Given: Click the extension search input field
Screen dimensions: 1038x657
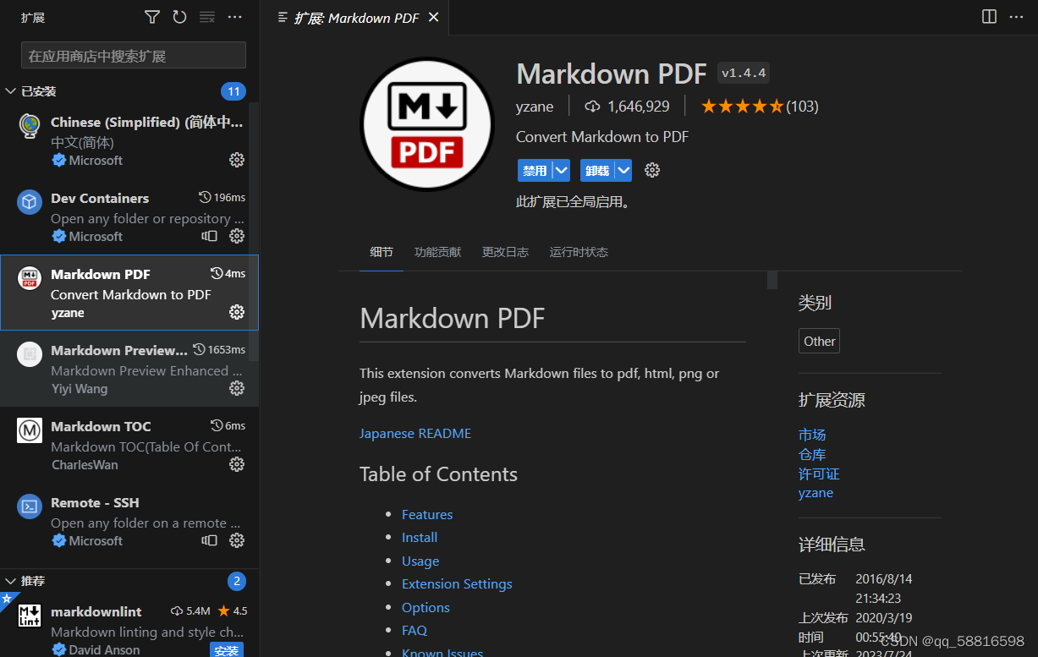Looking at the screenshot, I should tap(132, 55).
